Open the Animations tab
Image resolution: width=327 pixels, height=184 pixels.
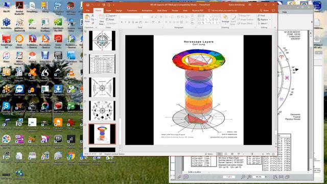click(147, 10)
